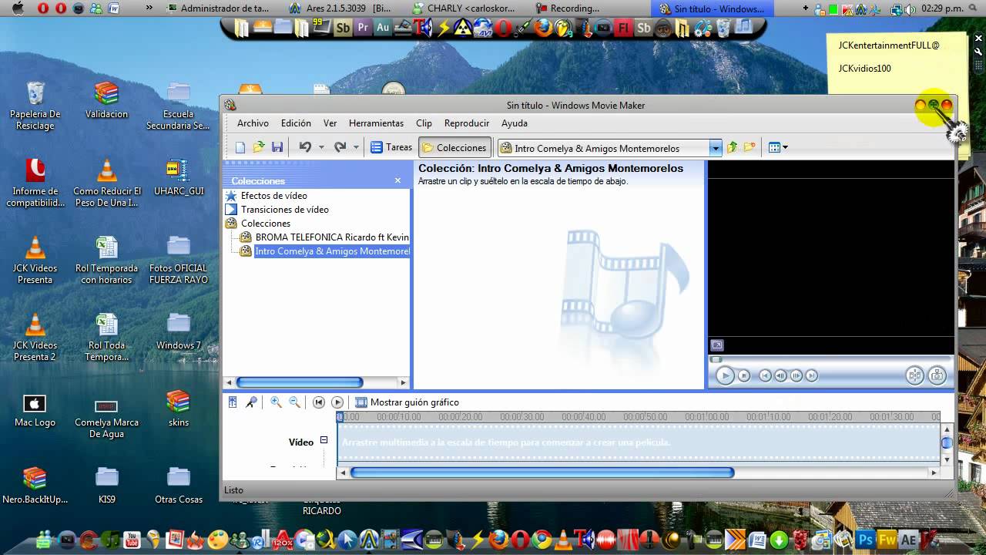Image resolution: width=986 pixels, height=555 pixels.
Task: Open the Views dropdown button
Action: click(778, 147)
